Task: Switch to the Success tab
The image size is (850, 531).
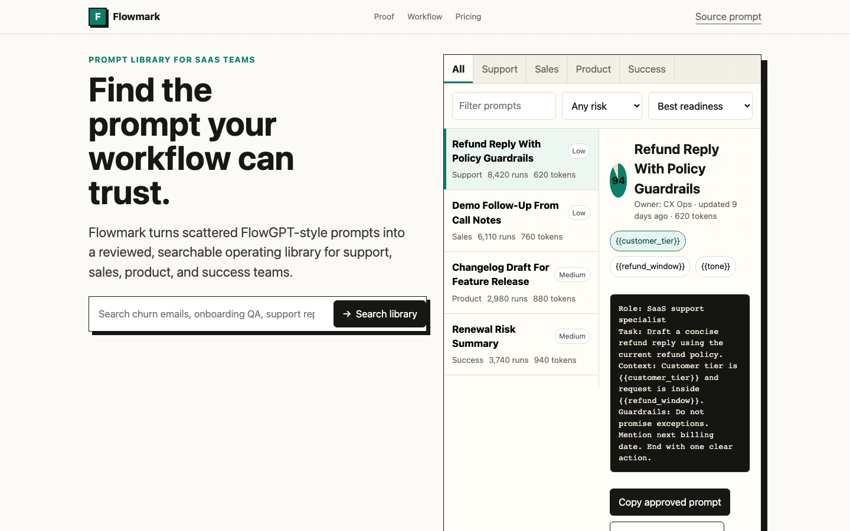Action: 646,69
